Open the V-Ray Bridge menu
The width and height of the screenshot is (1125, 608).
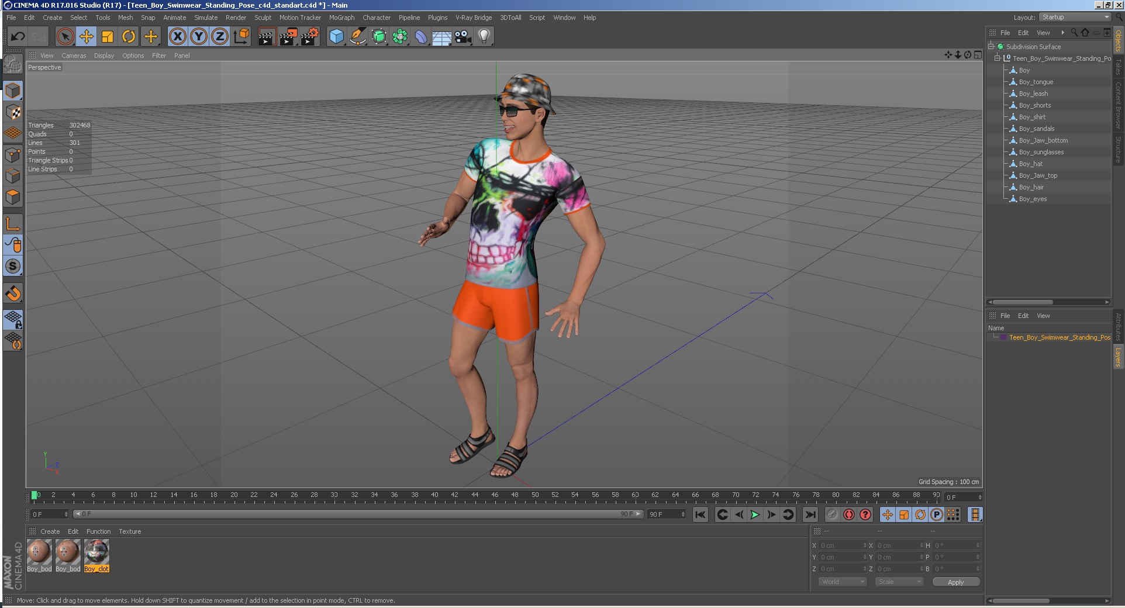click(474, 18)
